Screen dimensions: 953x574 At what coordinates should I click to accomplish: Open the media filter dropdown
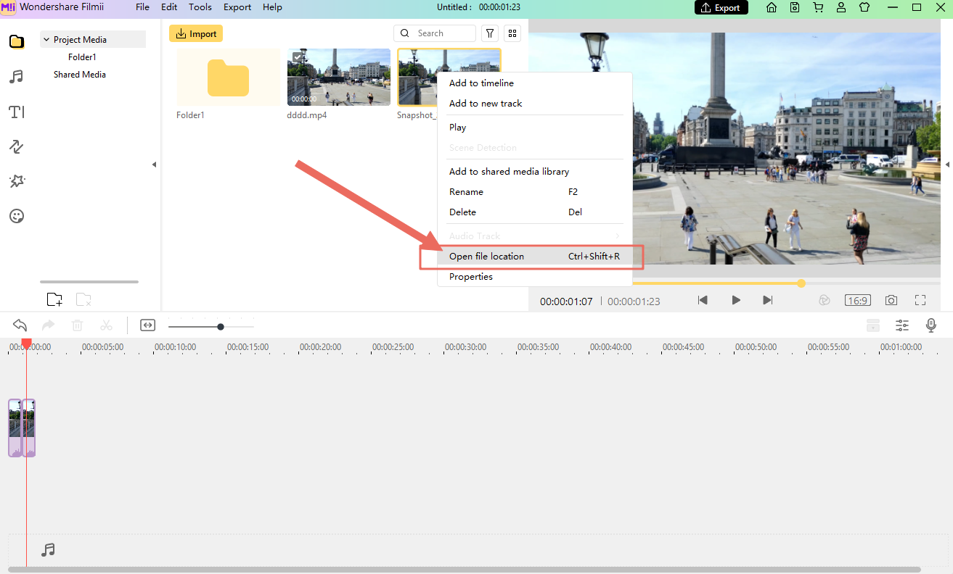point(490,33)
